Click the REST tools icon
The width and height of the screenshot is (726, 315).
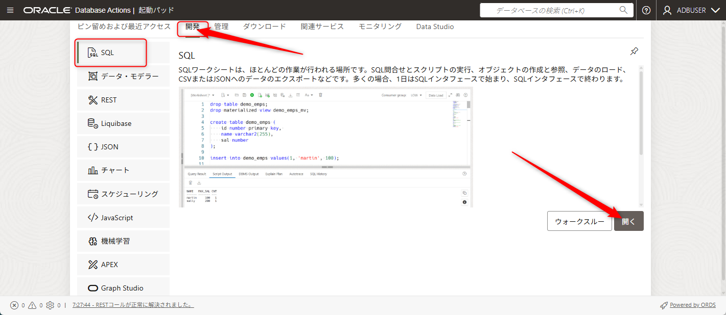coord(92,100)
